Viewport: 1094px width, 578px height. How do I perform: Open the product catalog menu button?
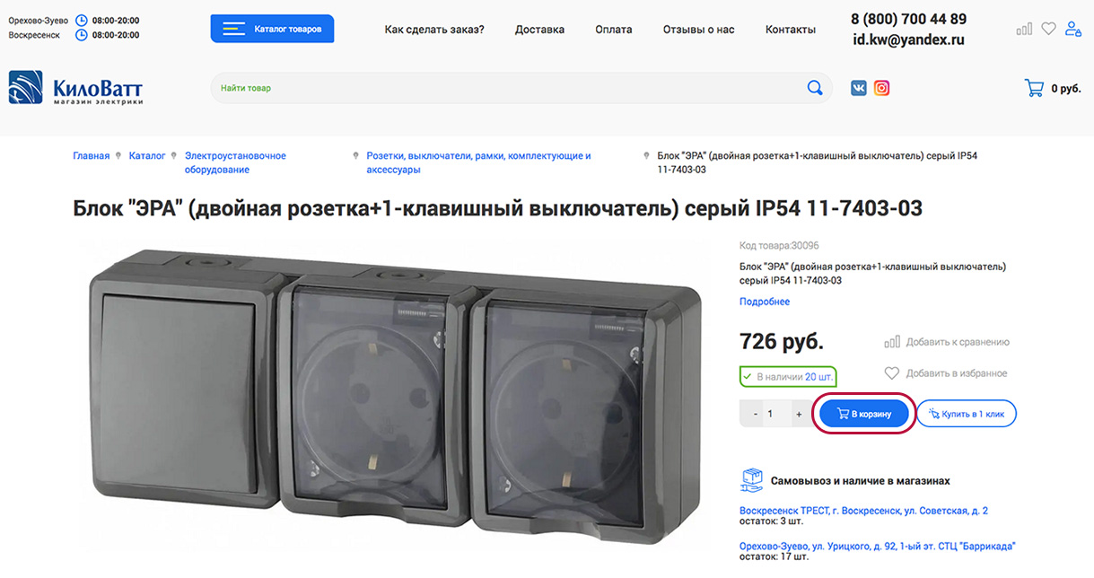(273, 29)
